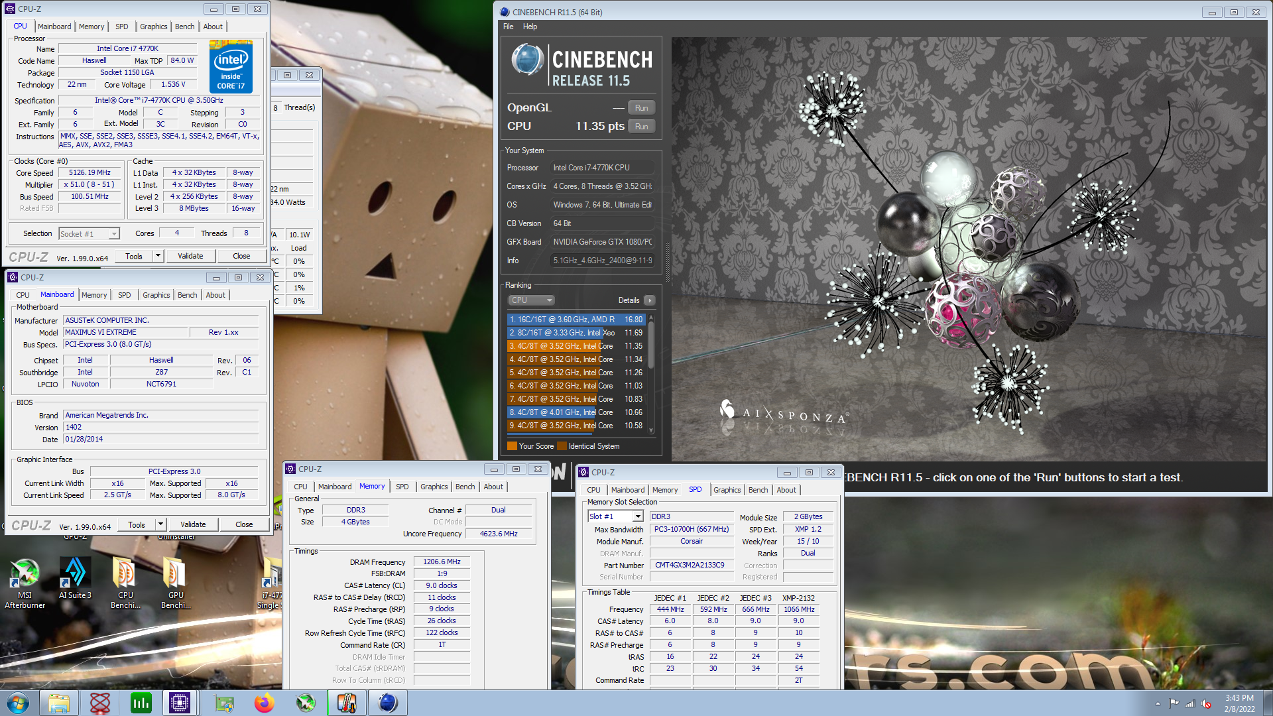Show hidden tray icons arrow
The height and width of the screenshot is (716, 1273).
tap(1158, 703)
